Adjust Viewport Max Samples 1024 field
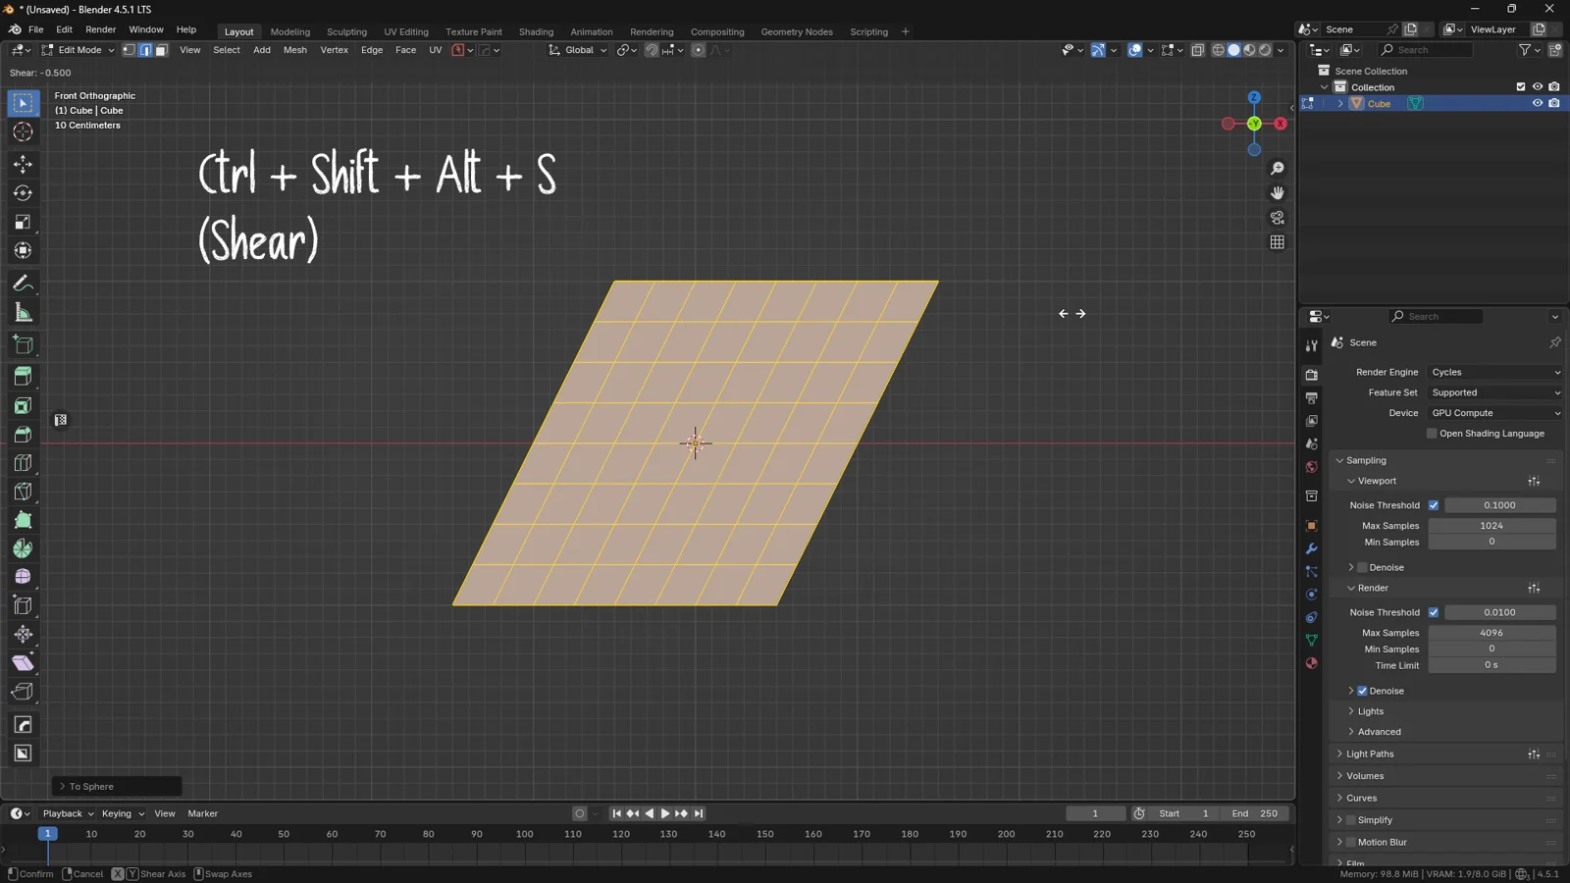The height and width of the screenshot is (883, 1570). 1491,526
